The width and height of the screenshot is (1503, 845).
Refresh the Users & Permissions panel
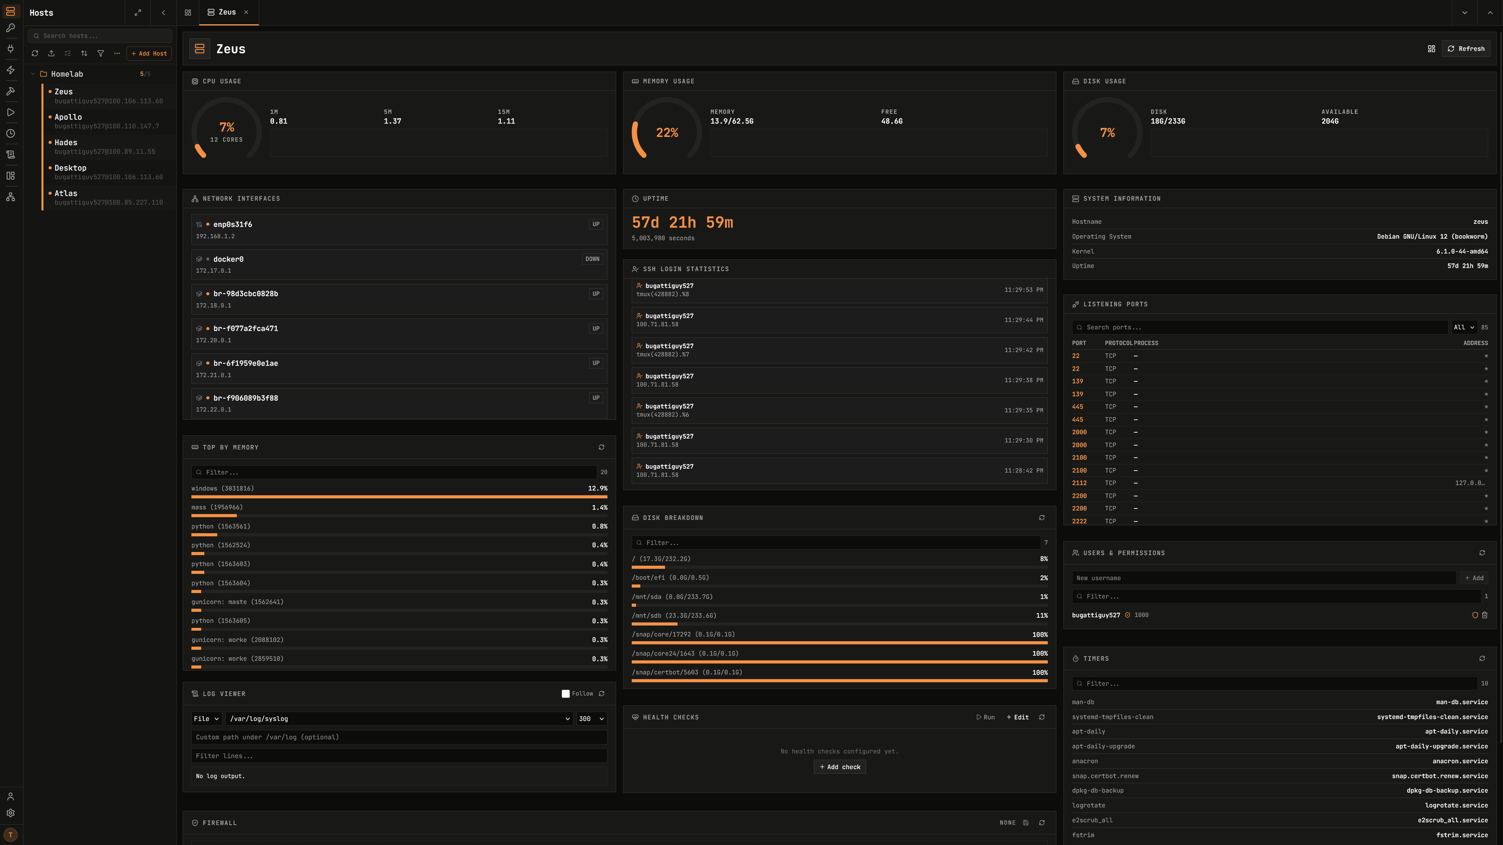pos(1482,553)
